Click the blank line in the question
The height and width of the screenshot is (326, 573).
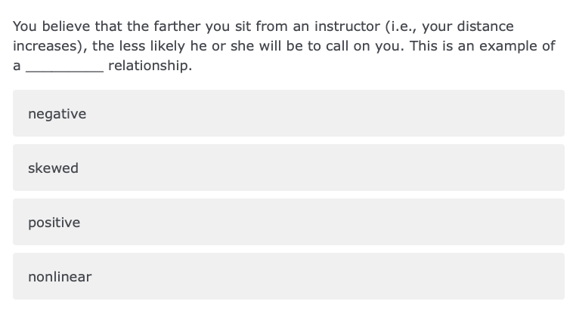[65, 69]
